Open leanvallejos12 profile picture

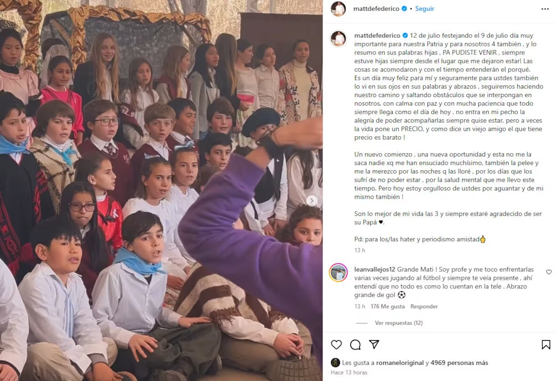[338, 272]
